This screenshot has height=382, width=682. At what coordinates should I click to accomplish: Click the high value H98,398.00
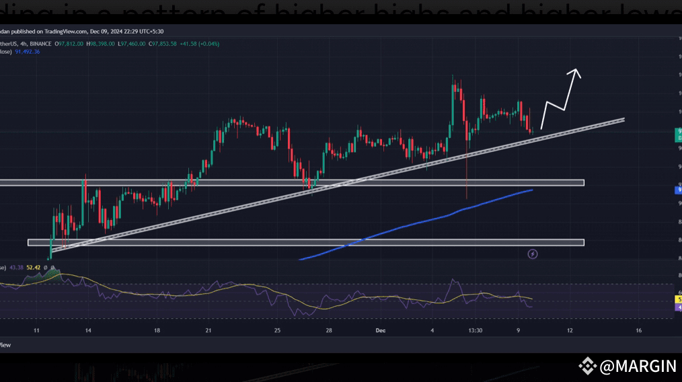[x=100, y=44]
